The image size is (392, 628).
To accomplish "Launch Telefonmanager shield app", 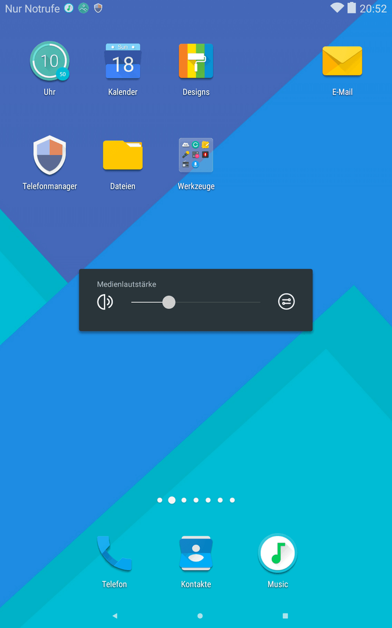I will pos(49,155).
